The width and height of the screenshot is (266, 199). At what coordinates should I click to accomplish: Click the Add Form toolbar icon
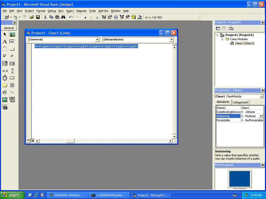pyautogui.click(x=15, y=17)
